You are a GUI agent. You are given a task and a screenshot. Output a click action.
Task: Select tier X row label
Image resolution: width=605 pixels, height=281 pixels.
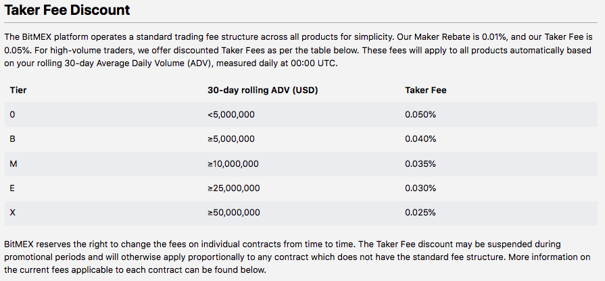[12, 212]
